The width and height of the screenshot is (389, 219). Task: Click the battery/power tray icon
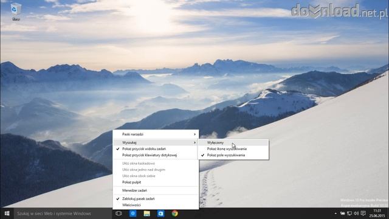(x=343, y=214)
